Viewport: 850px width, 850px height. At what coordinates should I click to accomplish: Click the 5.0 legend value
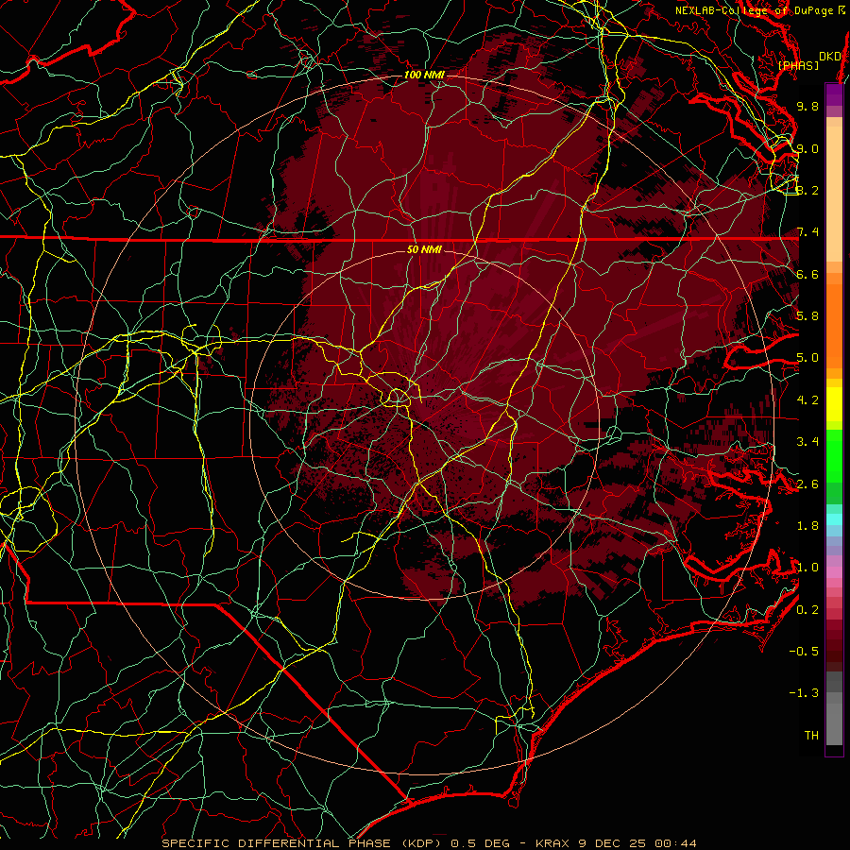coord(807,358)
